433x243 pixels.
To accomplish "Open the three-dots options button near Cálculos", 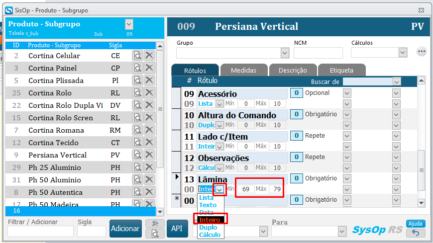I will point(422,52).
